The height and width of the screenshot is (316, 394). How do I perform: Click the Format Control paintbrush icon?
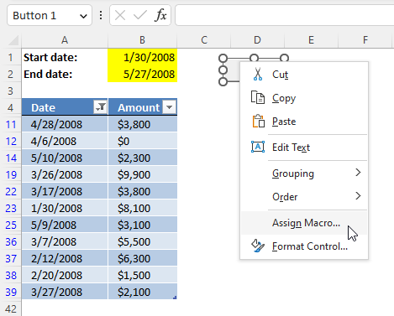point(258,246)
